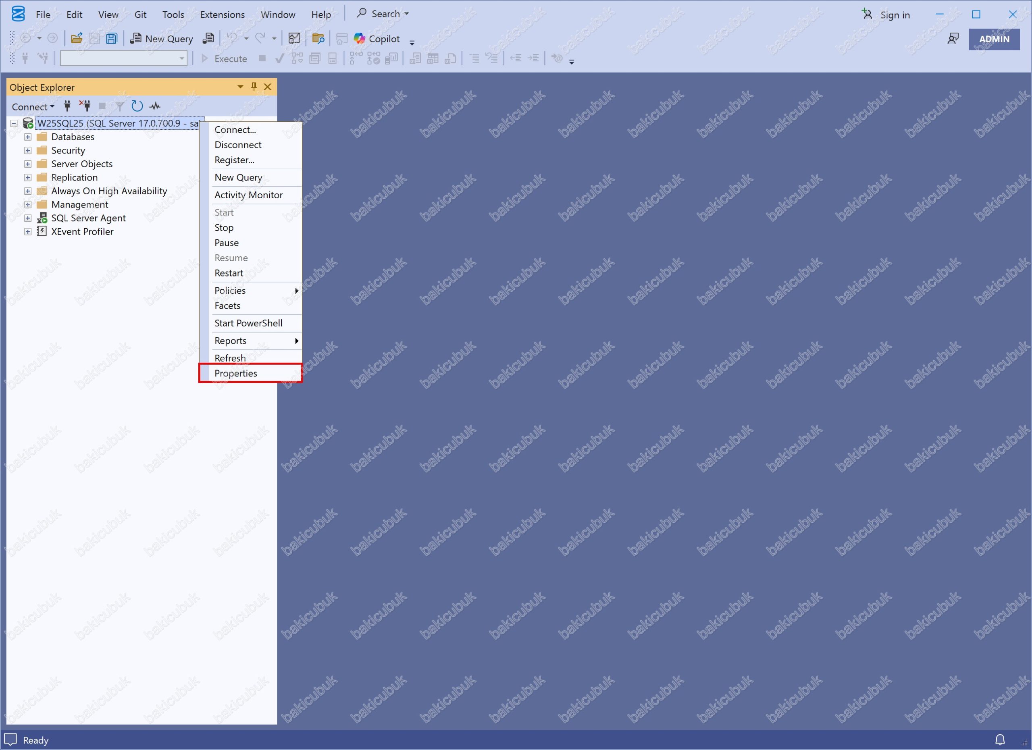Image resolution: width=1032 pixels, height=750 pixels.
Task: Collapse the W25SQL25 server node
Action: pos(14,123)
